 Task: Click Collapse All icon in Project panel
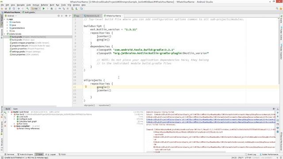(x=62, y=16)
